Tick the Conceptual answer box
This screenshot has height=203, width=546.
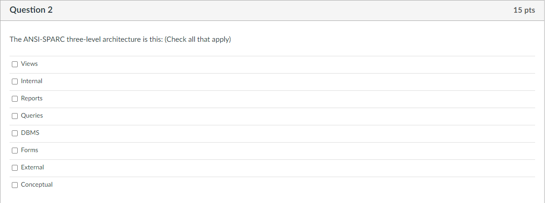(15, 185)
